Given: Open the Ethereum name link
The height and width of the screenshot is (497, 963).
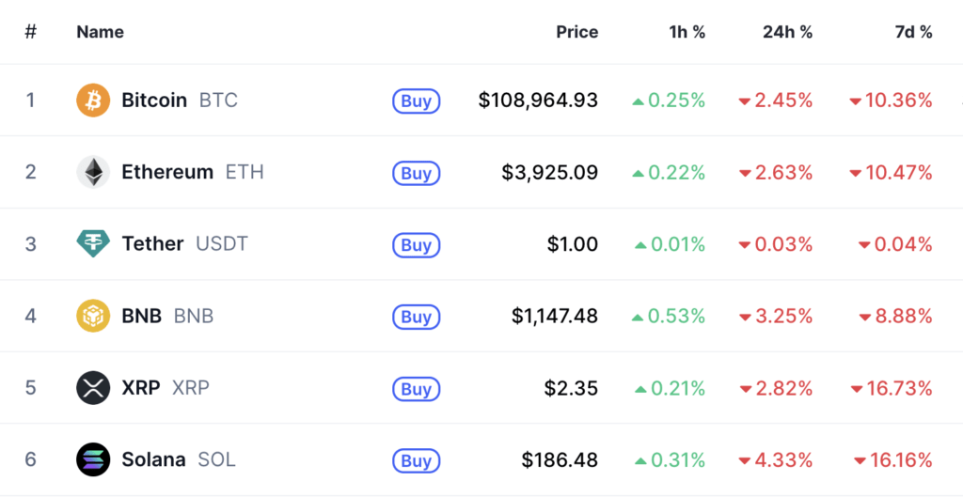Looking at the screenshot, I should [167, 172].
